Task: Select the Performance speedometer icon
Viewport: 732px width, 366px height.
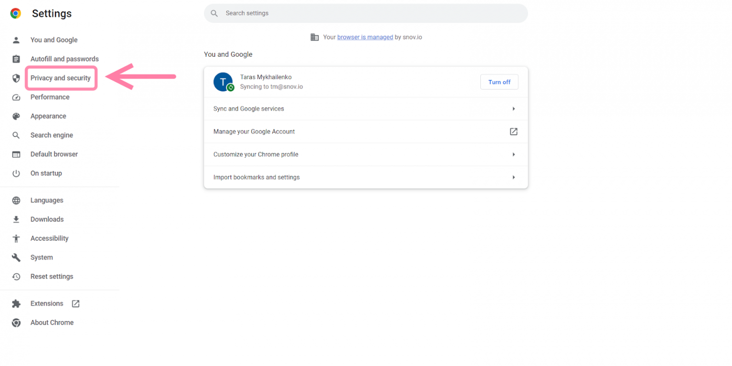Action: click(16, 97)
